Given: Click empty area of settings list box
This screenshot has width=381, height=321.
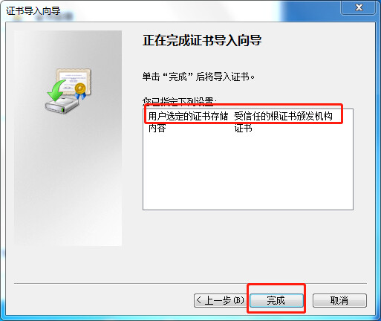Looking at the screenshot, I should point(248,173).
